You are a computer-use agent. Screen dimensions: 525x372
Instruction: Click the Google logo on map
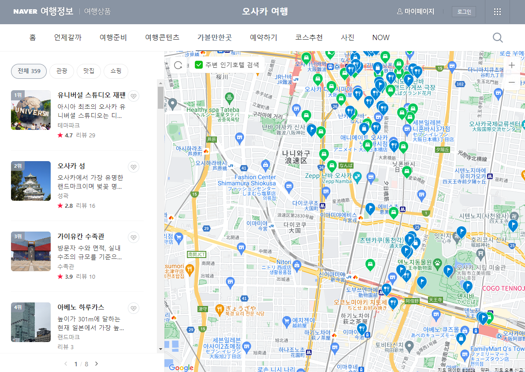181,367
